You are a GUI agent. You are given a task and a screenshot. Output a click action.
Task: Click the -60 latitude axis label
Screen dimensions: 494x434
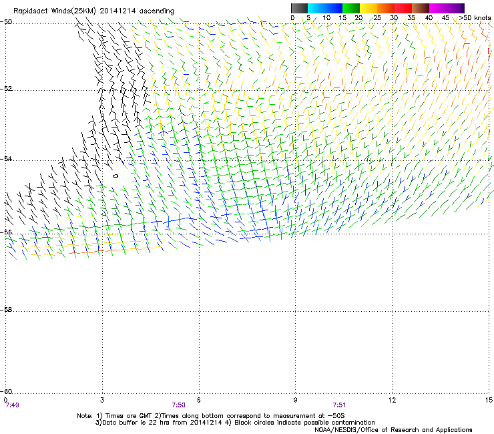tap(7, 391)
